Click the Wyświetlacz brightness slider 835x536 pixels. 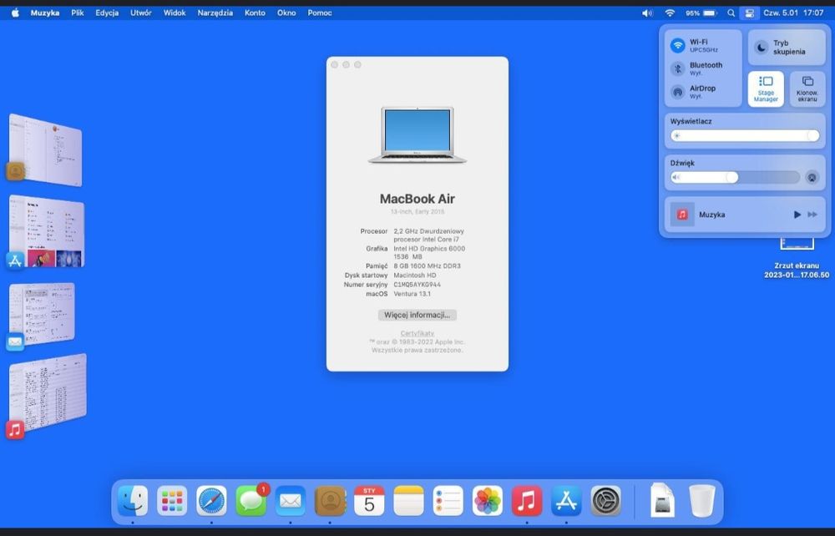click(744, 135)
